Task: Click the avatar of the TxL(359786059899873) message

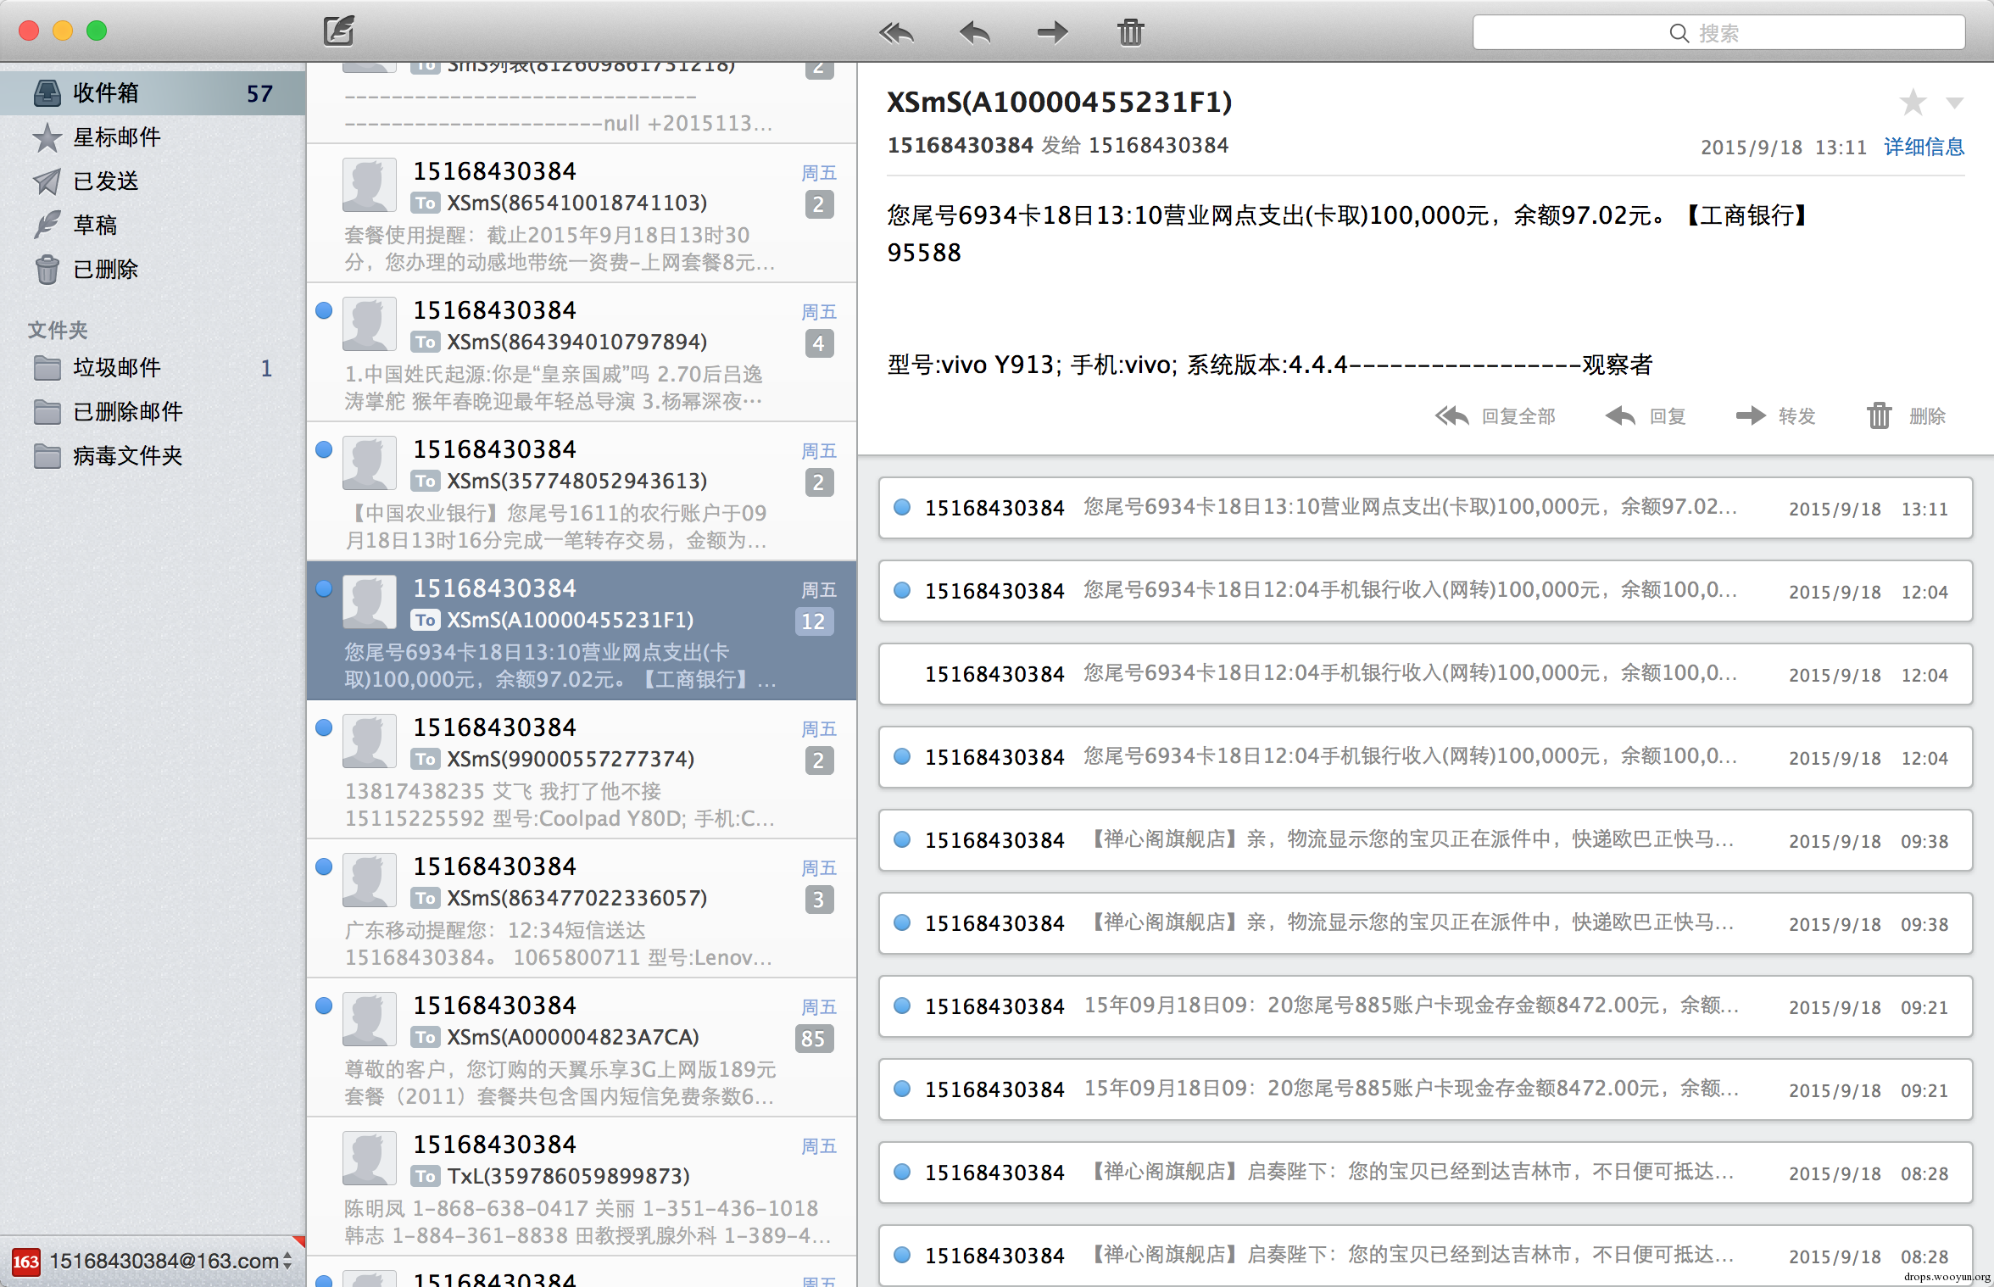Action: pyautogui.click(x=370, y=1158)
